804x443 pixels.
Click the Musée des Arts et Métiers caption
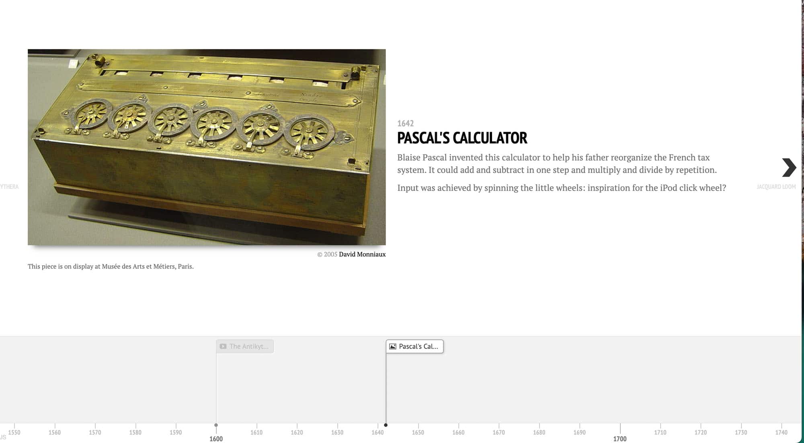coord(111,266)
